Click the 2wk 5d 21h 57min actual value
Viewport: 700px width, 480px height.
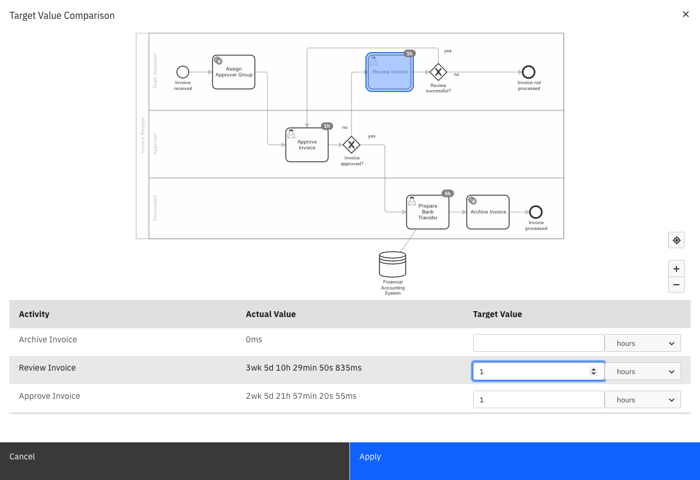point(301,396)
